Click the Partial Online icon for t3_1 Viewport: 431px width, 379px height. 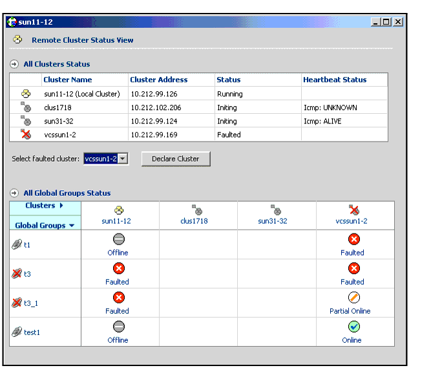(353, 298)
